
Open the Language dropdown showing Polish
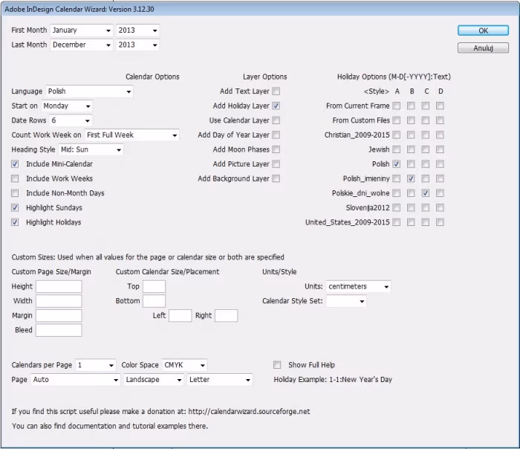pos(90,91)
